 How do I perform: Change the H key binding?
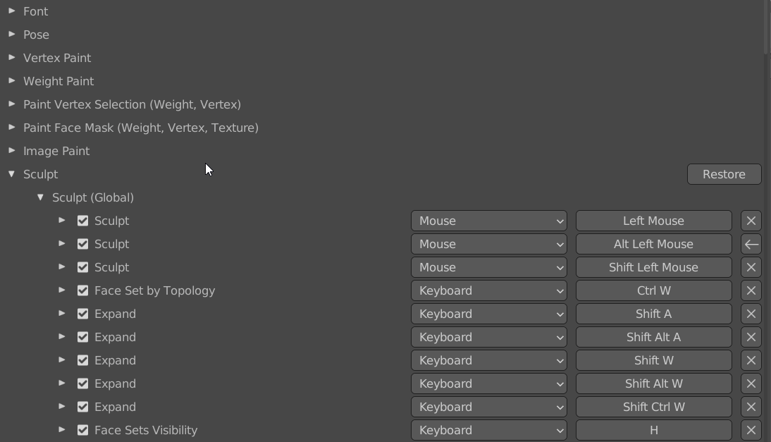653,430
